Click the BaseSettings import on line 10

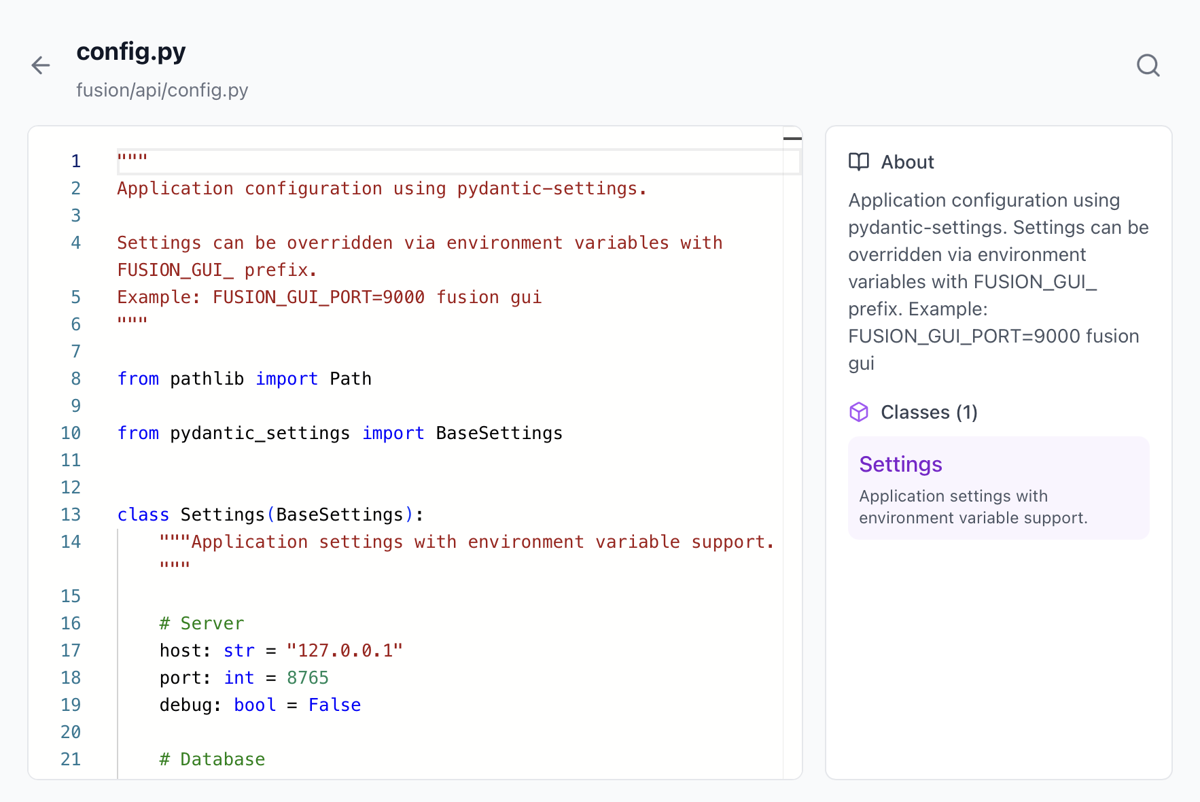point(499,433)
